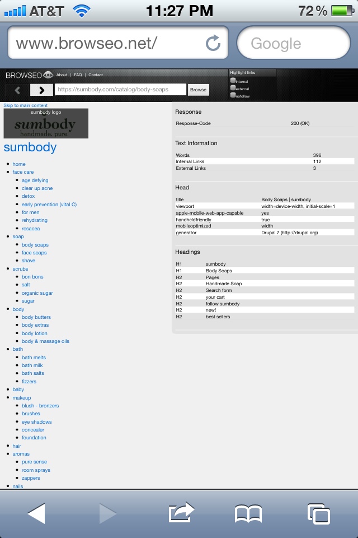Open the Safari bookmarks book icon
Image resolution: width=358 pixels, height=538 pixels.
[x=248, y=514]
